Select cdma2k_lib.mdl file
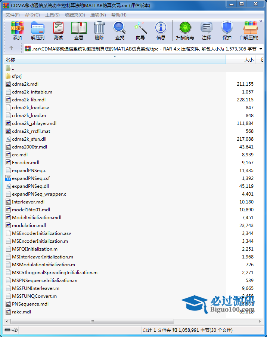267x337 pixels. pos(29,100)
